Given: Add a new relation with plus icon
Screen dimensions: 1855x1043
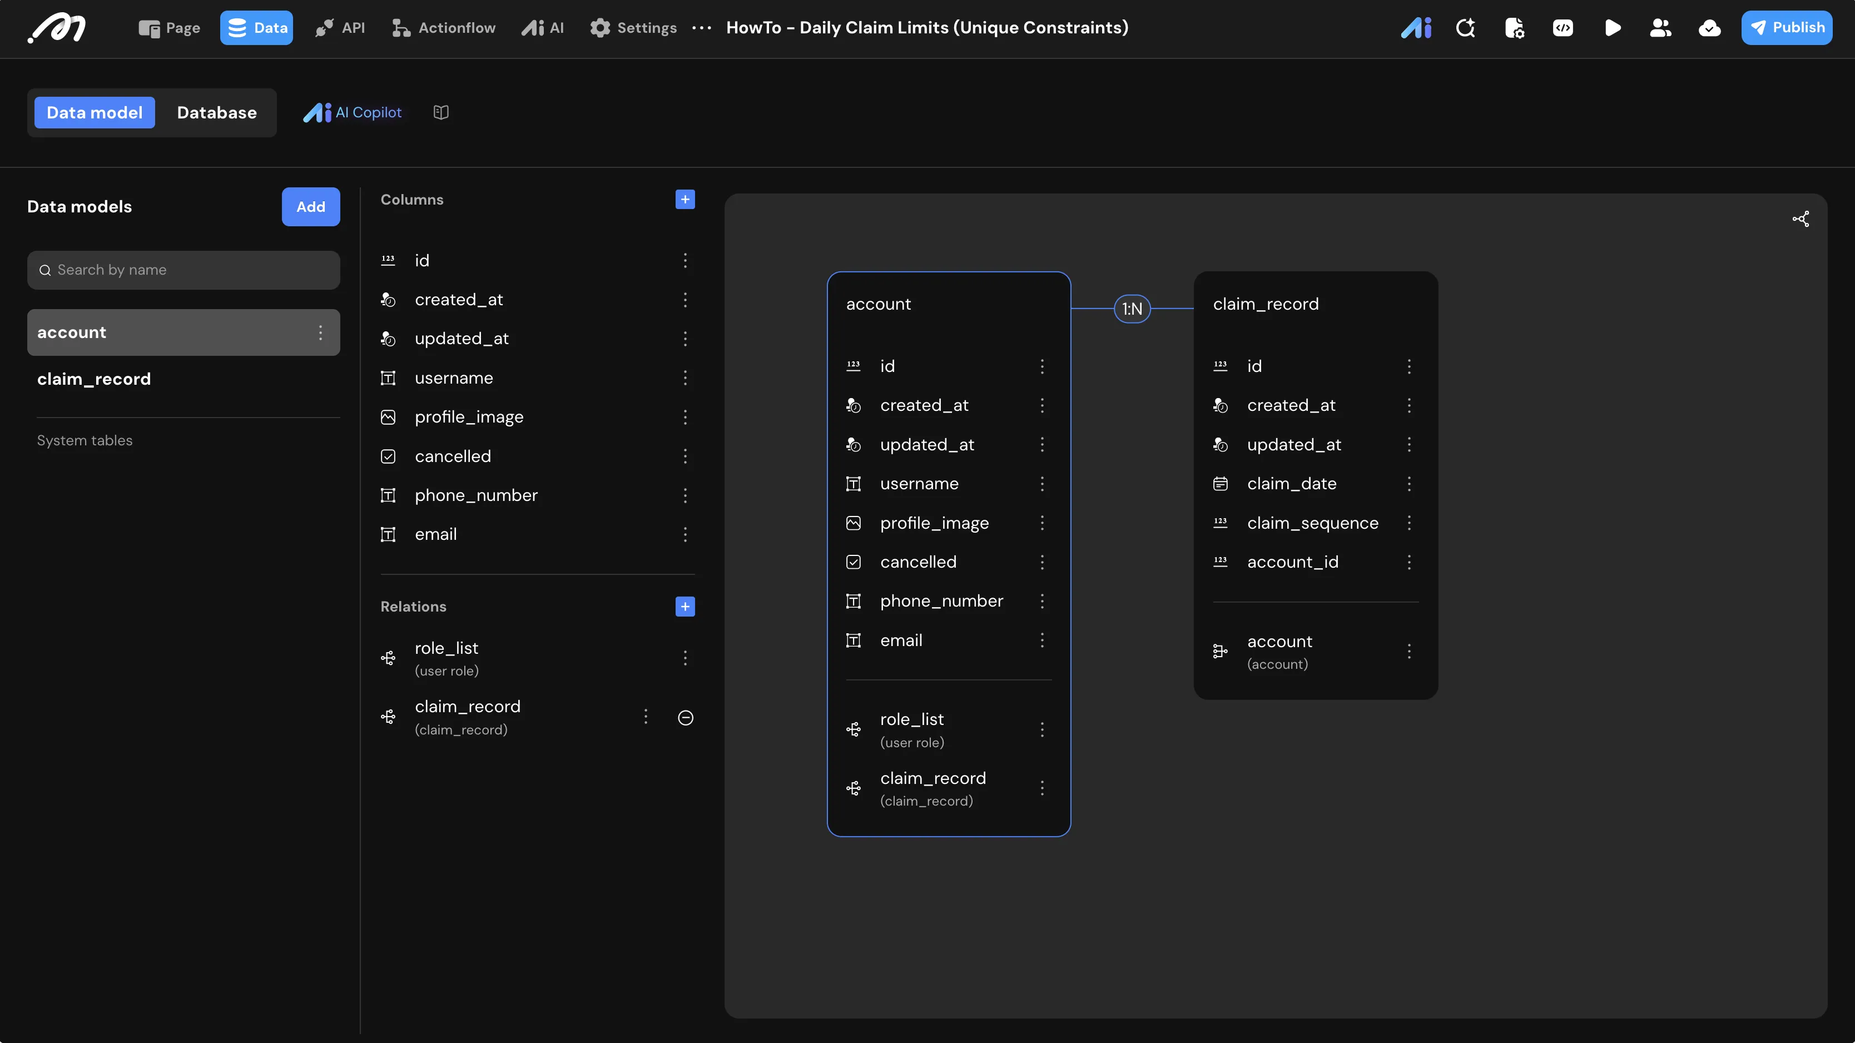Looking at the screenshot, I should [685, 607].
